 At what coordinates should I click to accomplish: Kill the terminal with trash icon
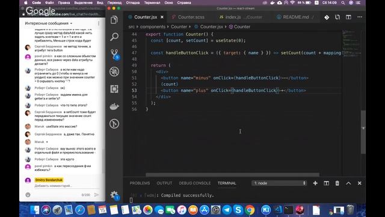point(337,183)
